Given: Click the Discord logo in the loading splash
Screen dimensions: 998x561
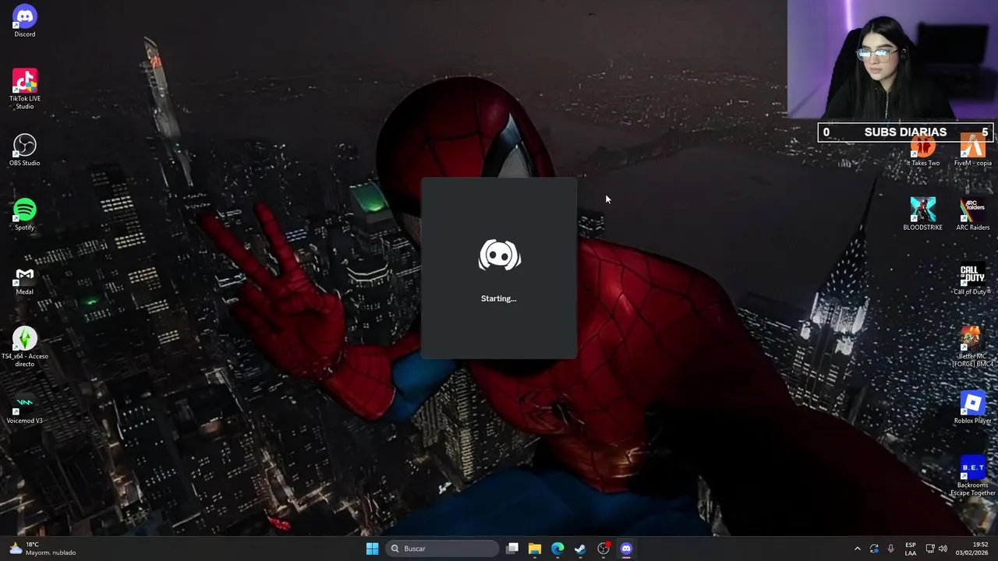Looking at the screenshot, I should (x=499, y=256).
